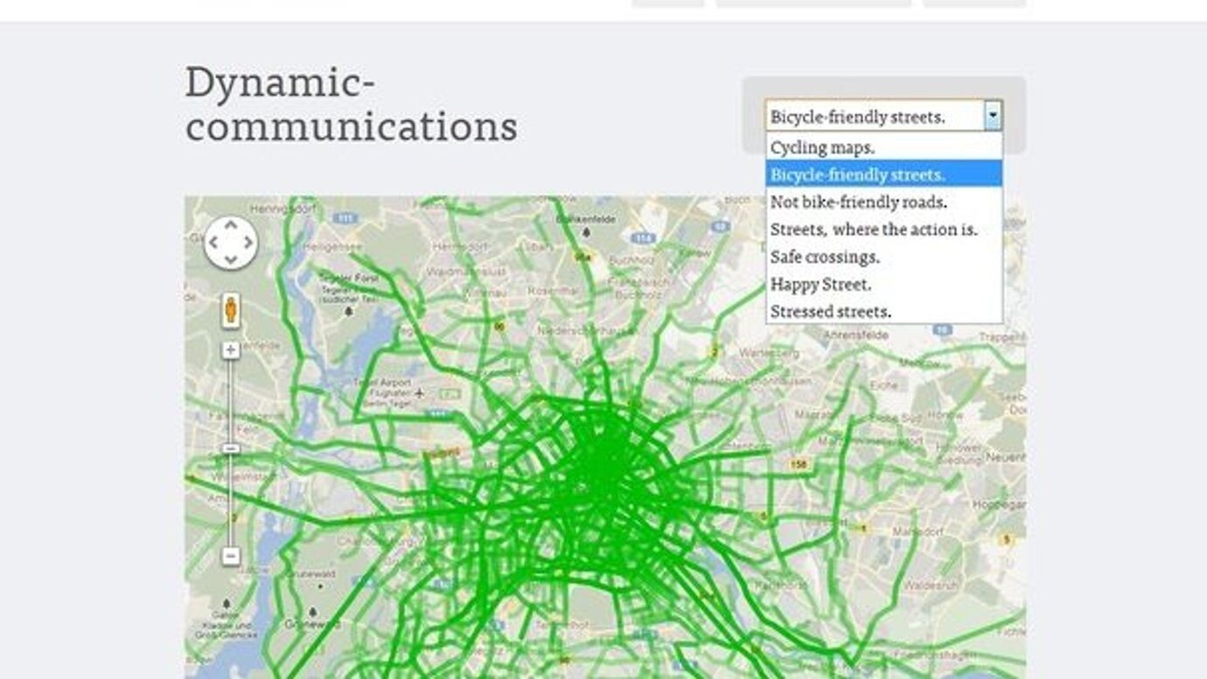
Task: Open the dropdown arrow of the street selector
Action: point(993,115)
